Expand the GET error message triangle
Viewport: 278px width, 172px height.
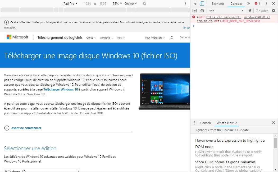(x=198, y=17)
